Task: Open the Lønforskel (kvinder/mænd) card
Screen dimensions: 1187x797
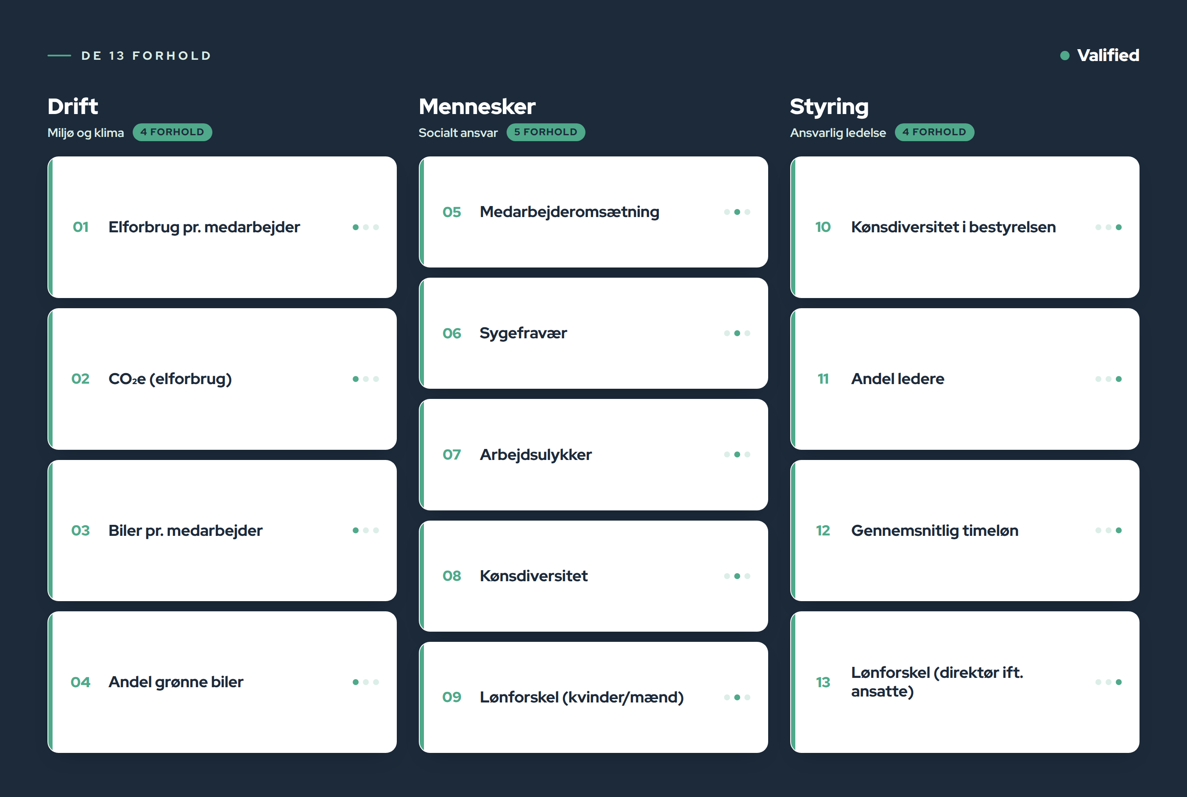Action: point(593,697)
